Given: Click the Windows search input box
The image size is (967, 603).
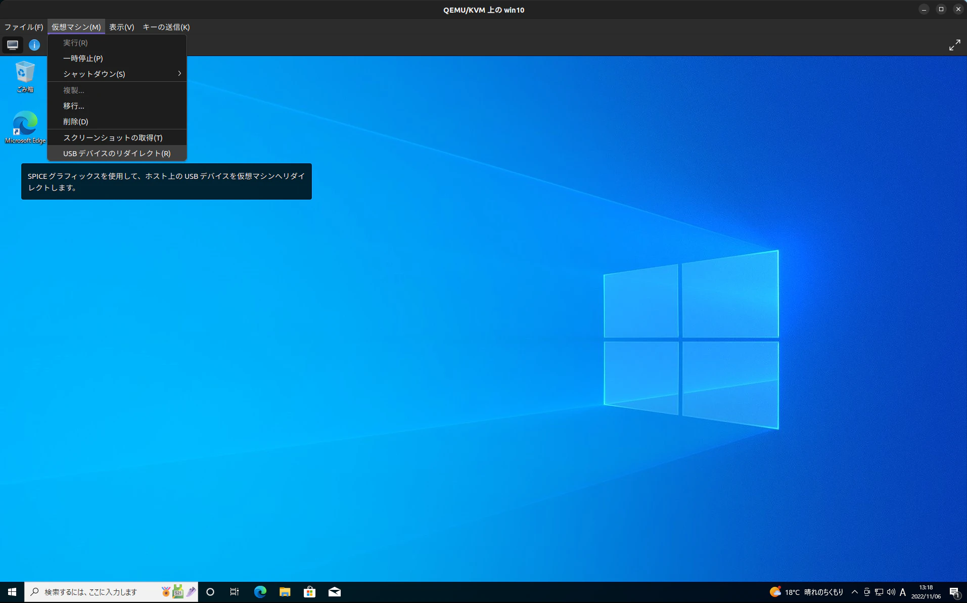Looking at the screenshot, I should pyautogui.click(x=111, y=592).
